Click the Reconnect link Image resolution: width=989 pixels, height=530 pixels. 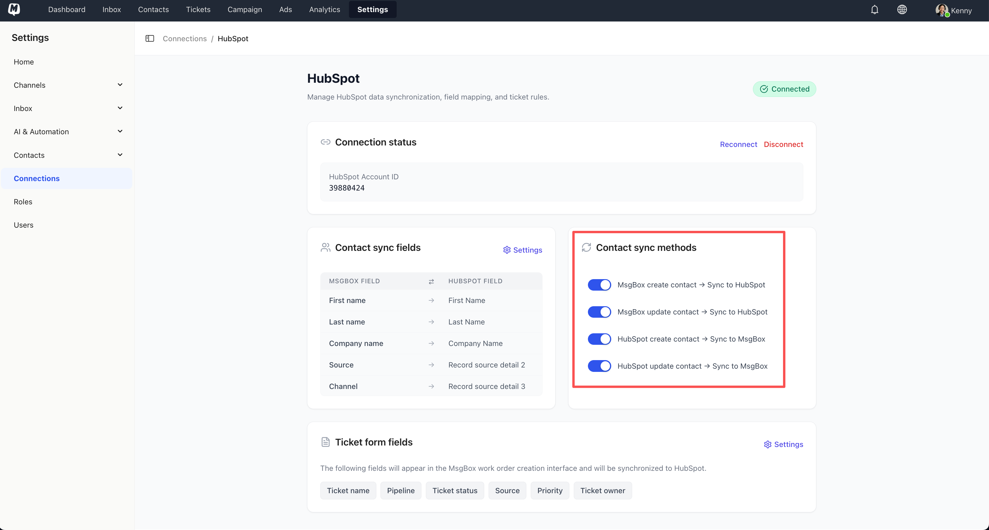738,144
